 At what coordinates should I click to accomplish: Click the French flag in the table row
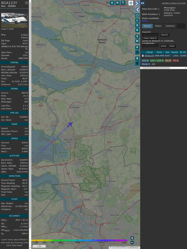[143, 56]
